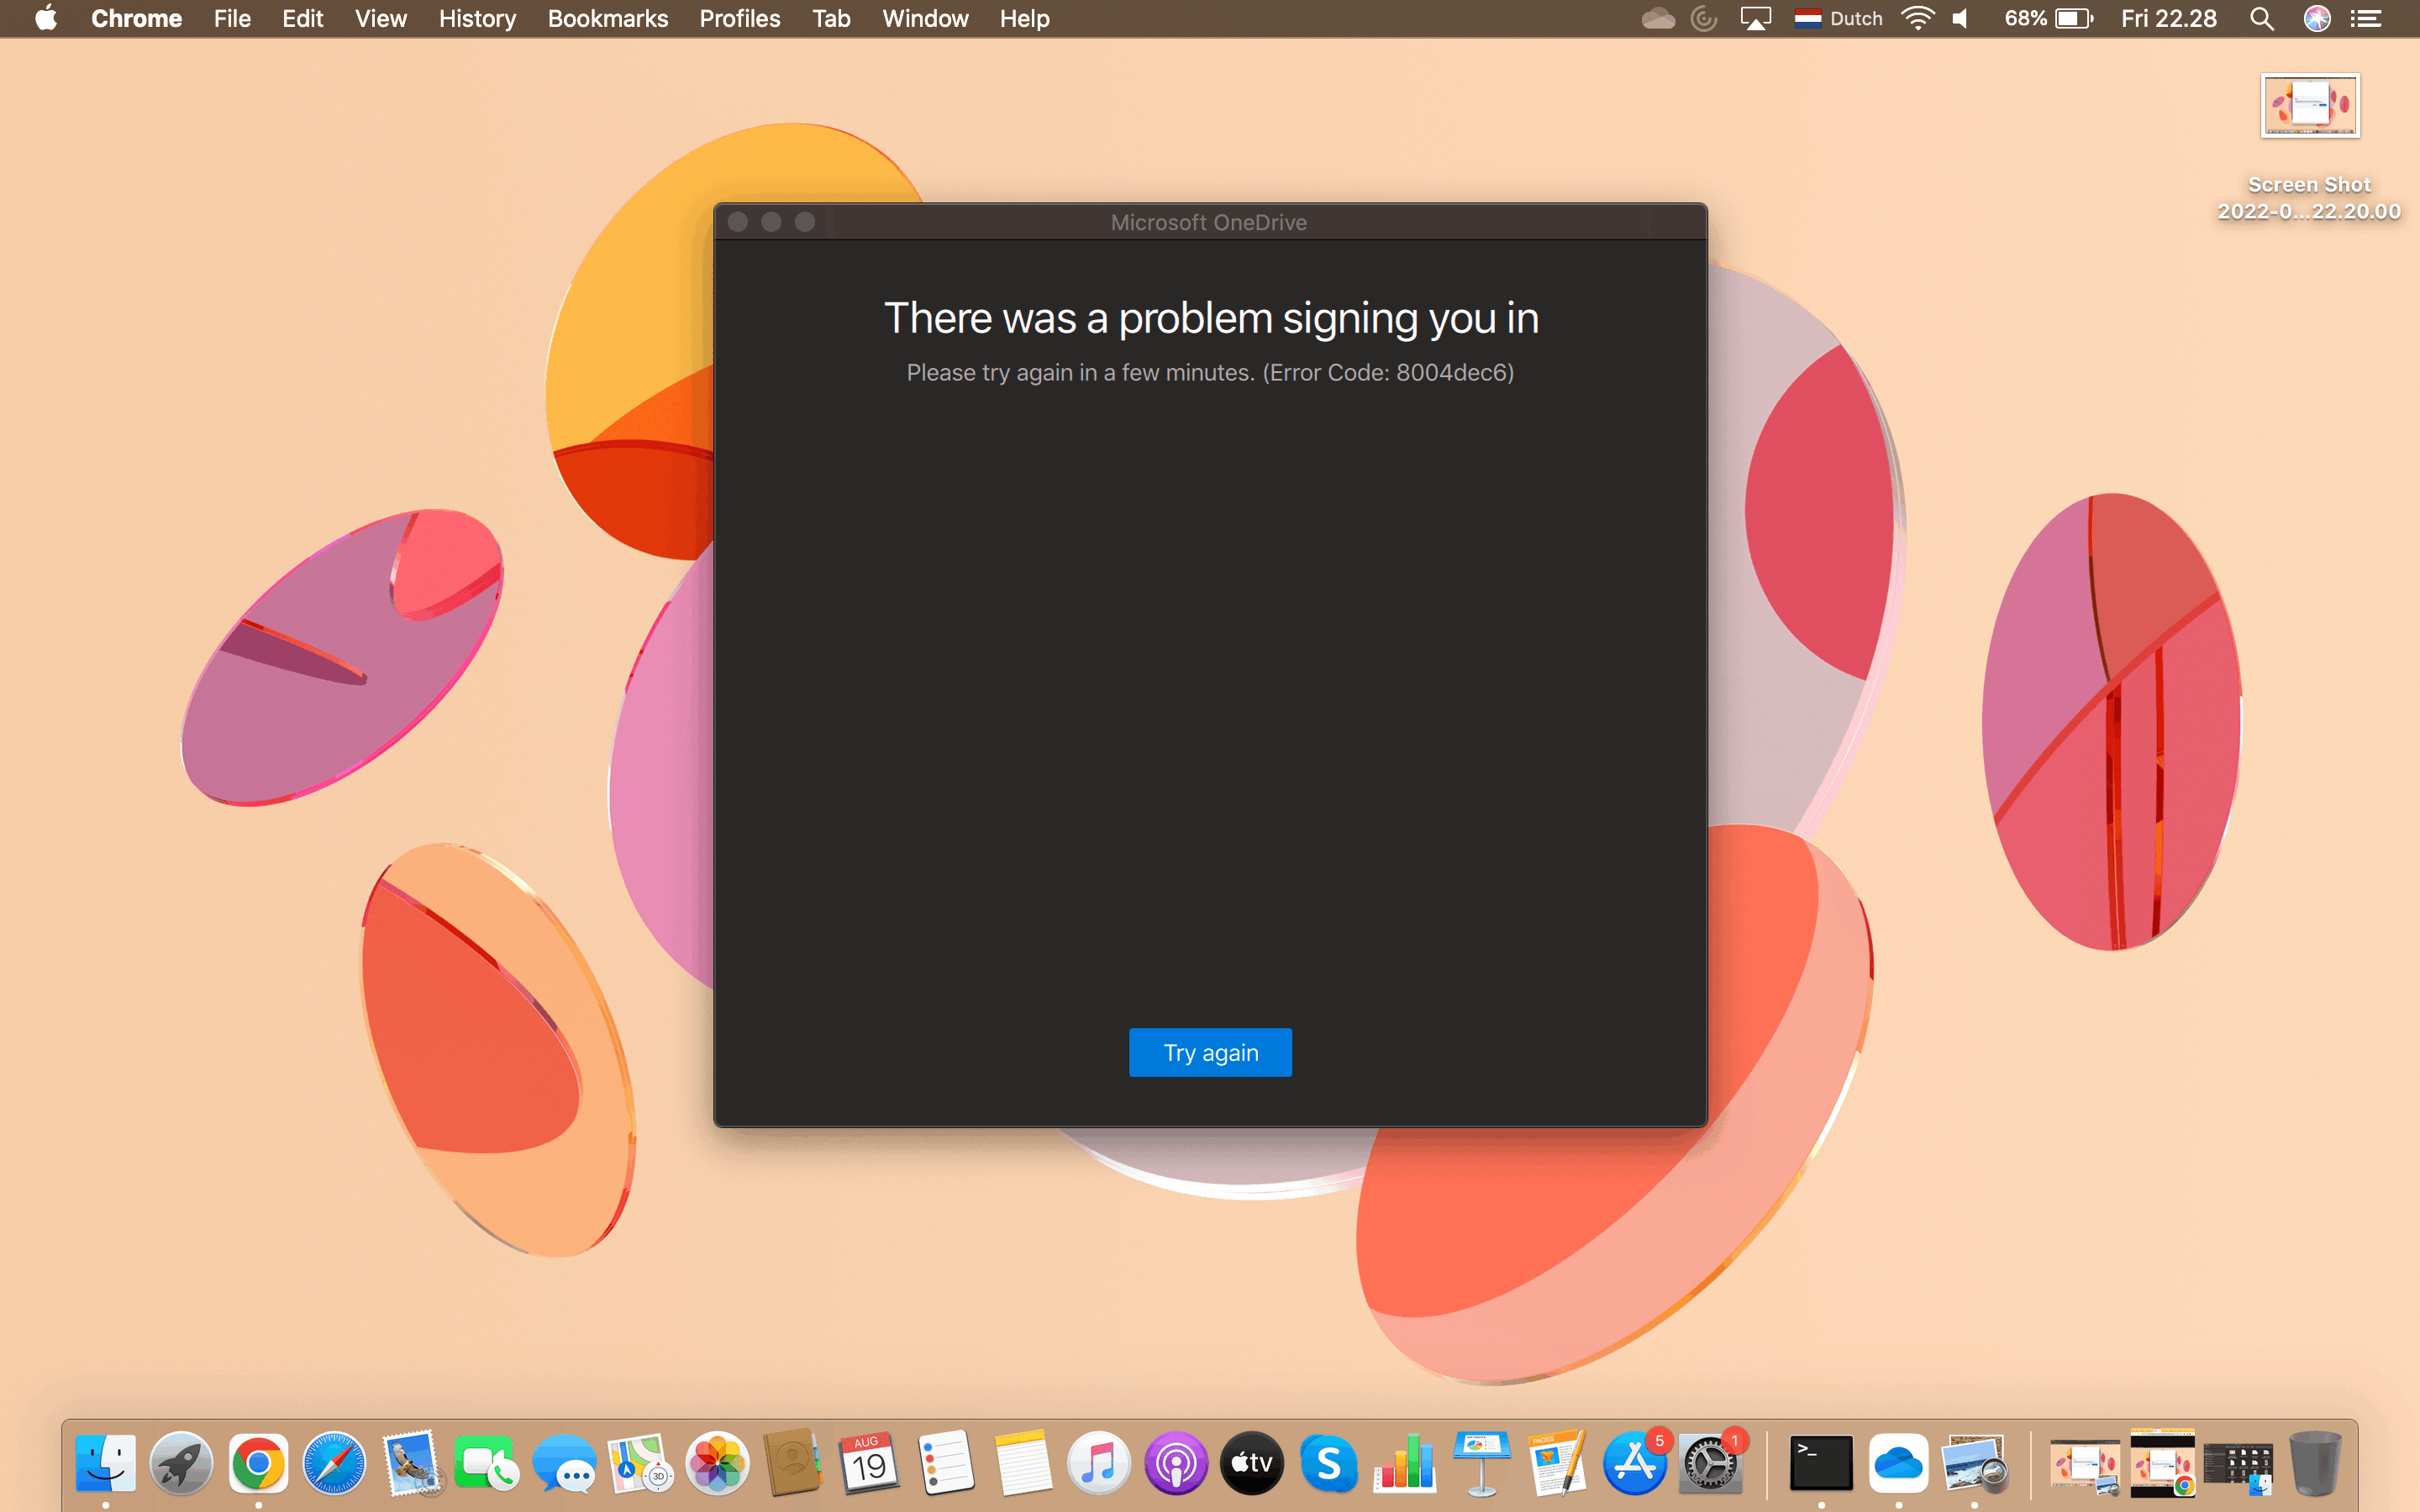The image size is (2420, 1512).
Task: Open Chrome browser from dock
Action: (x=256, y=1465)
